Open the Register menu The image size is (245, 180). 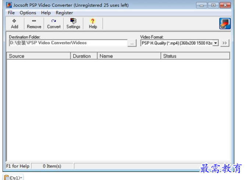[64, 13]
